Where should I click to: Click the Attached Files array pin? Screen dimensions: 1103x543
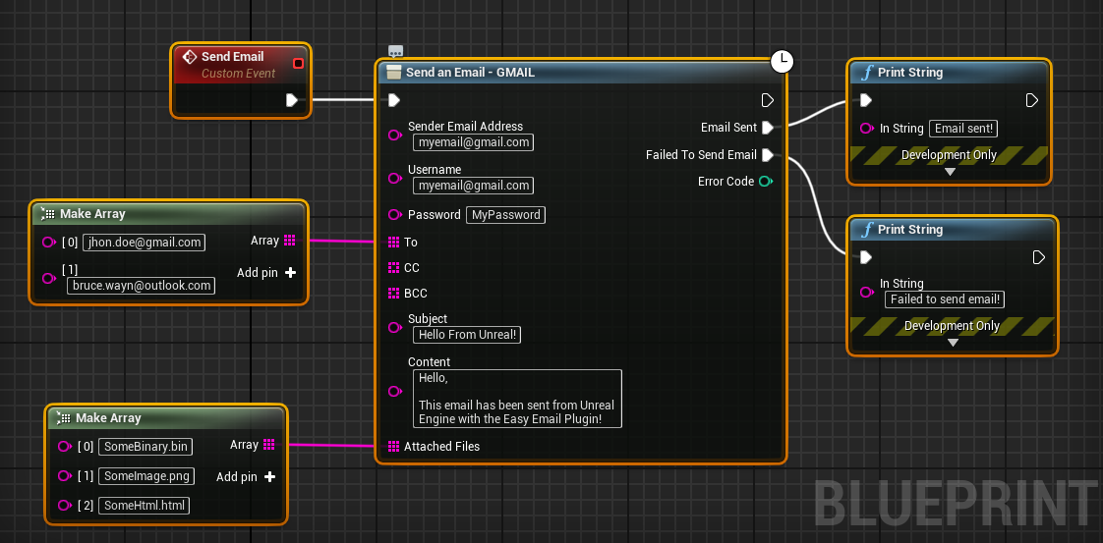394,446
